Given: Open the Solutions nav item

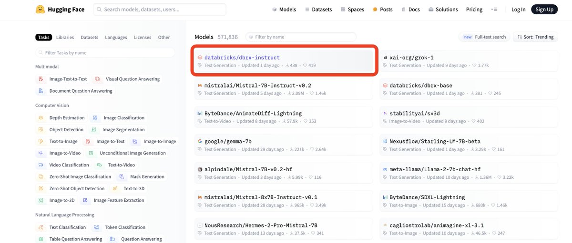Looking at the screenshot, I should (x=443, y=10).
